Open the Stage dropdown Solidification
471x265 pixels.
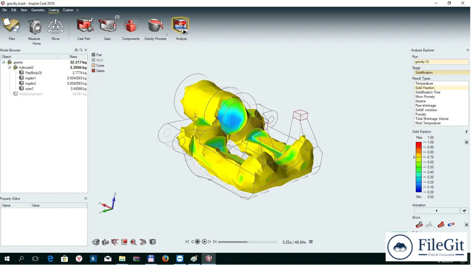coord(442,73)
